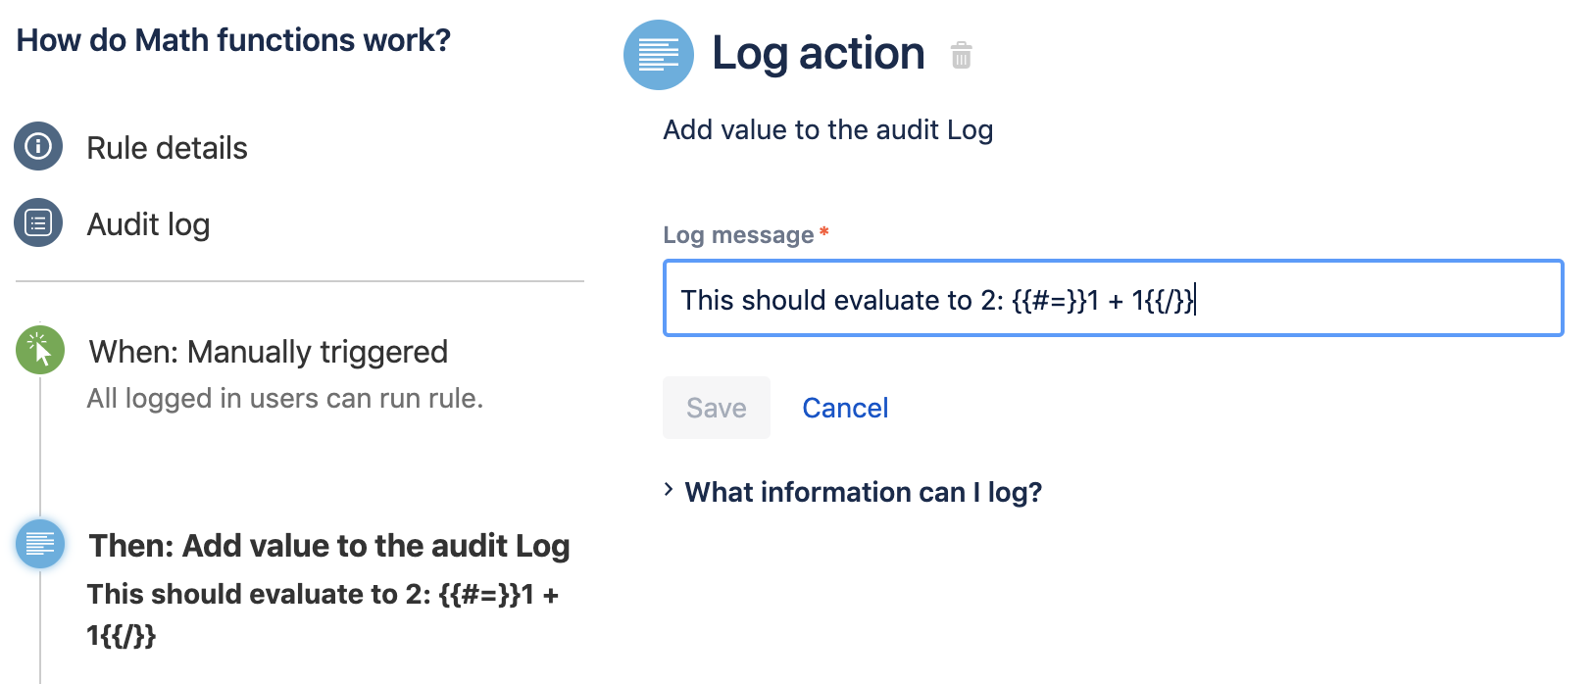Click the What information can I log? text
1594x684 pixels.
click(863, 492)
